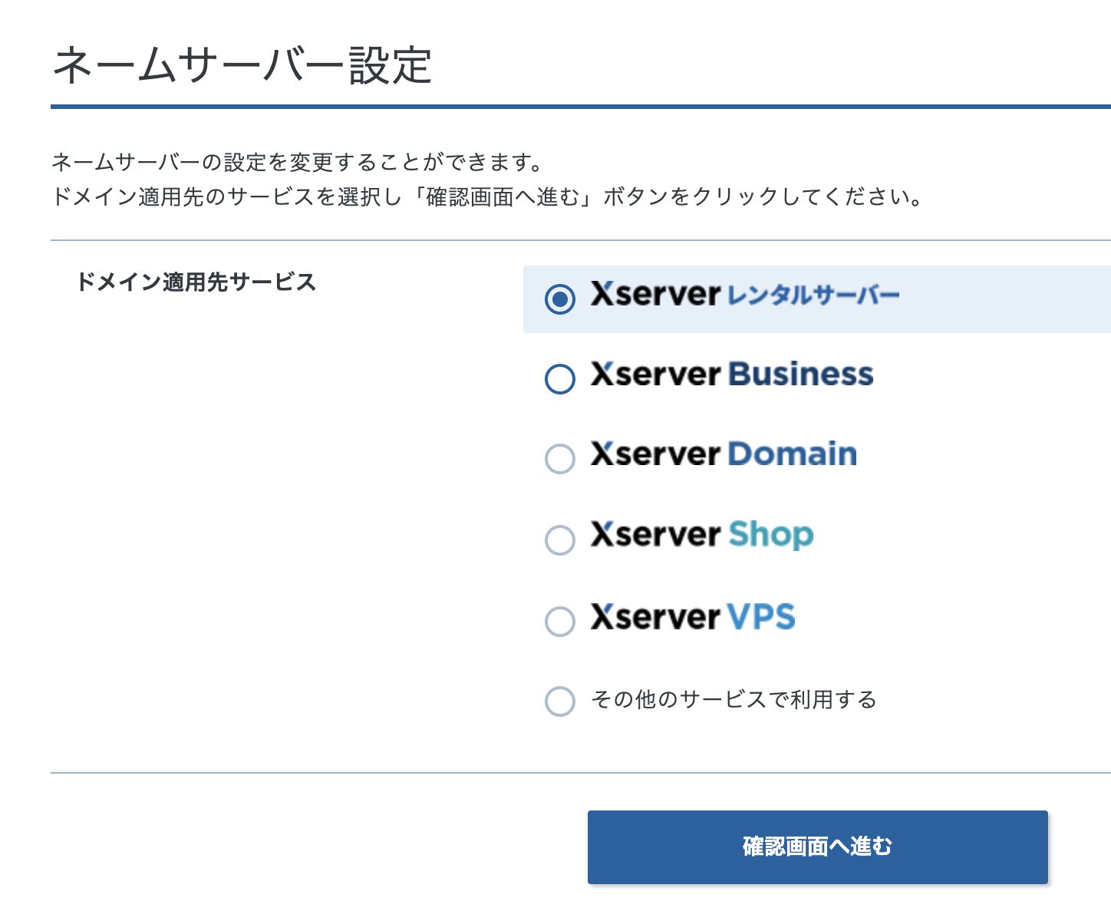1111x921 pixels.
Task: Select the Xserver VPS radio button
Action: coord(560,622)
